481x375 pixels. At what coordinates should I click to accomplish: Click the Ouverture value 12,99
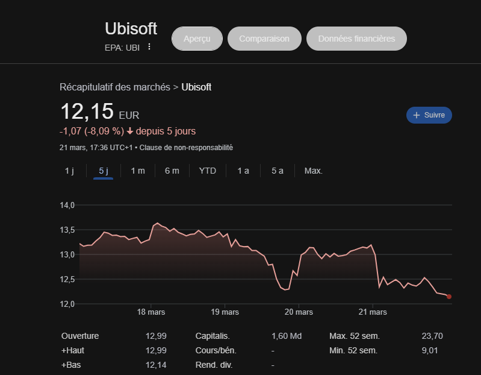pos(156,336)
